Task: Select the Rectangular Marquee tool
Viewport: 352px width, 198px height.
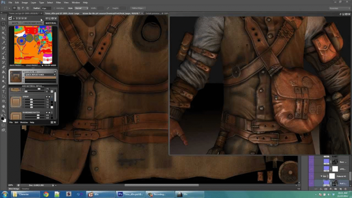Action: (3, 23)
